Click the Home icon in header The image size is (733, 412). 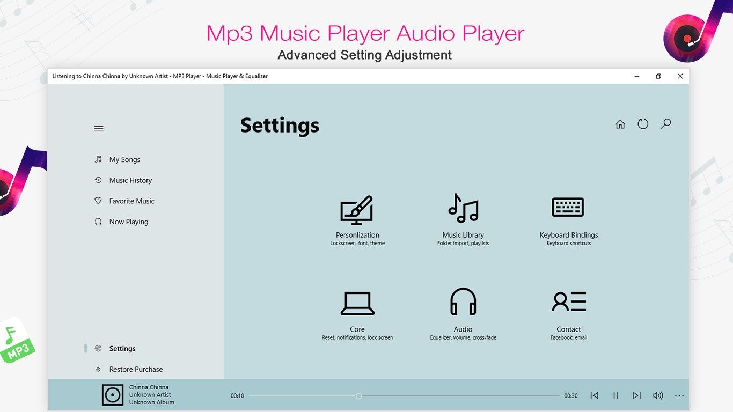[620, 124]
